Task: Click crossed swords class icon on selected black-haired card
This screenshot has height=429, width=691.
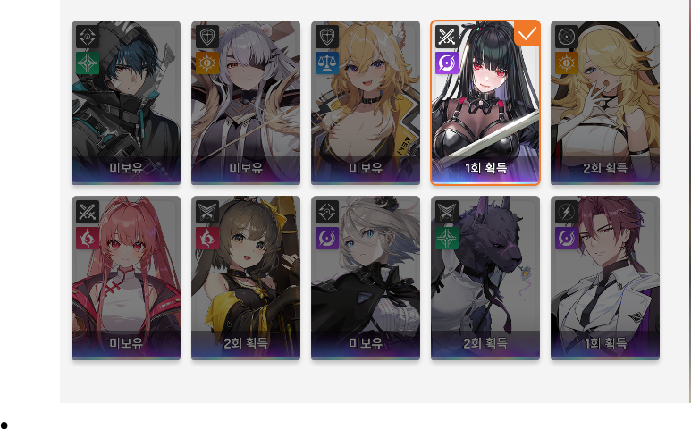Action: click(447, 37)
